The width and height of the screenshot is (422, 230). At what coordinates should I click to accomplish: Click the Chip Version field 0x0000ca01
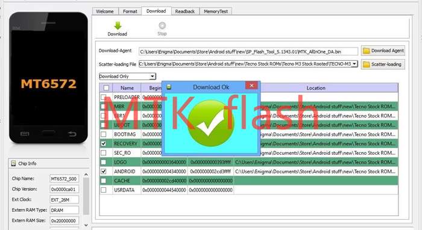tap(64, 189)
